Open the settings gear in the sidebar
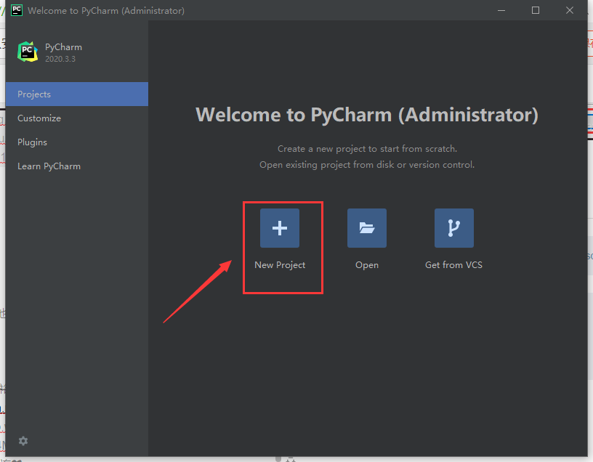This screenshot has height=462, width=593. 23,441
